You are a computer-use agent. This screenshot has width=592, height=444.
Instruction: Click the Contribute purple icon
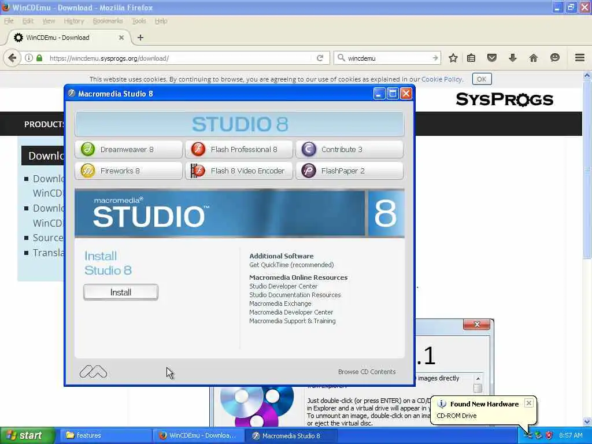[x=309, y=149]
